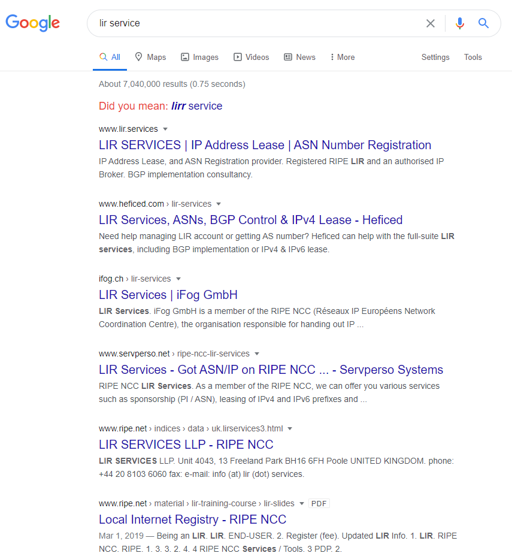Switch to the Images tab
Viewport: 512px width, 556px height.
(199, 57)
